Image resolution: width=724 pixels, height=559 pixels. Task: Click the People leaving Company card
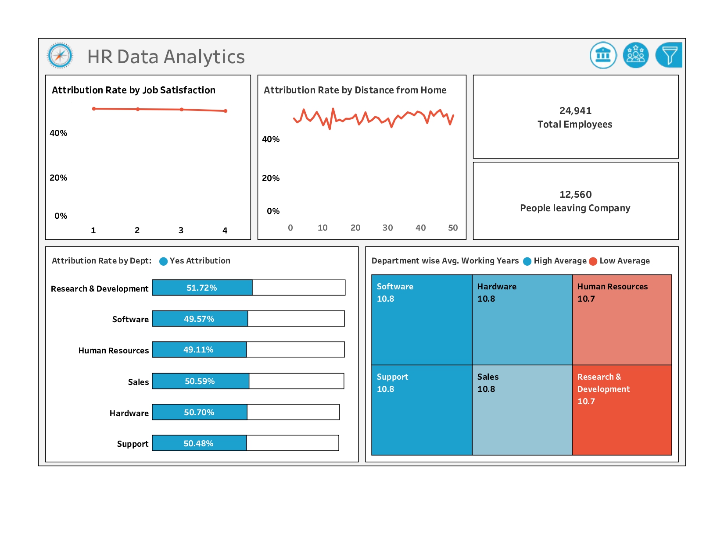575,201
